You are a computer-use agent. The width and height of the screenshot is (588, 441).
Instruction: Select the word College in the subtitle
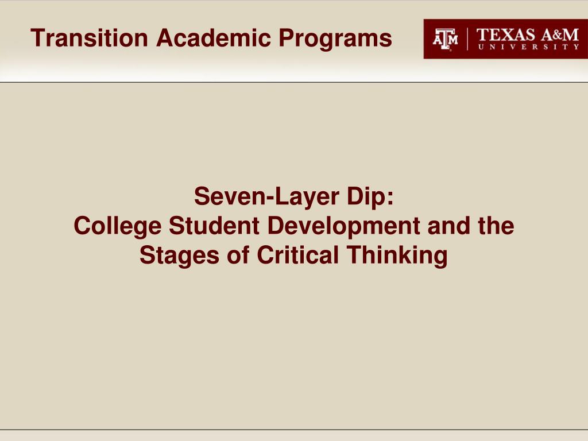point(117,226)
